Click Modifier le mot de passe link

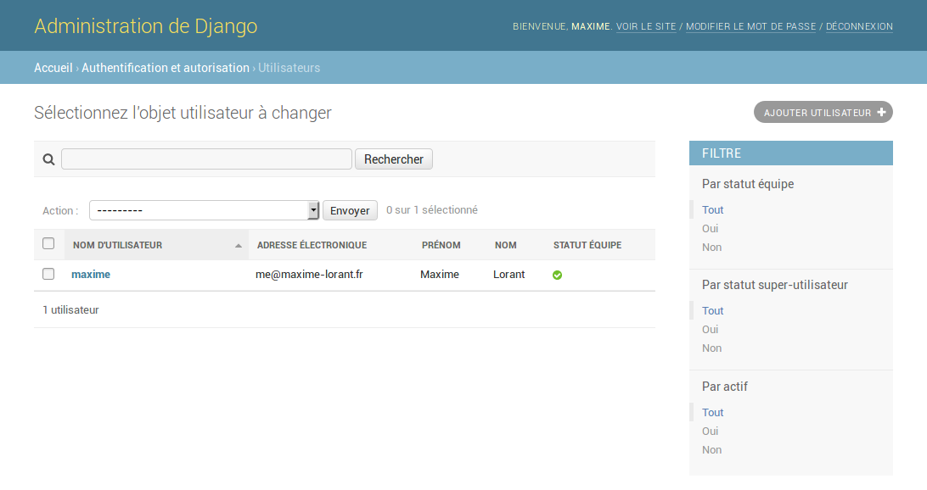point(750,26)
